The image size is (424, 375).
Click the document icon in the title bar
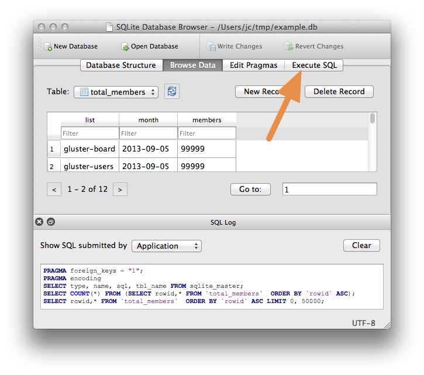click(x=109, y=27)
